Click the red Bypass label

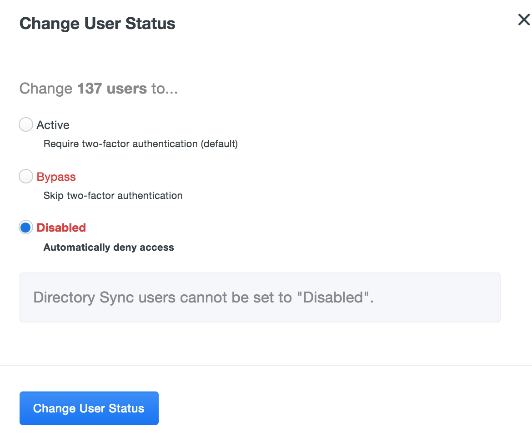click(56, 177)
